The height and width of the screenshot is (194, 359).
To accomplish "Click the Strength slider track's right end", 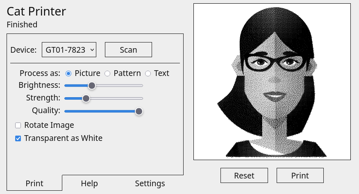I will pos(141,98).
